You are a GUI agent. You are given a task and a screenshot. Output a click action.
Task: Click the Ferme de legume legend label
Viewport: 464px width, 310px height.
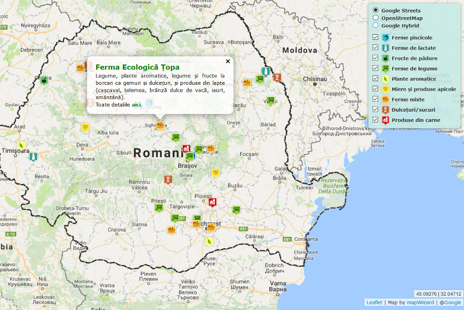414,69
